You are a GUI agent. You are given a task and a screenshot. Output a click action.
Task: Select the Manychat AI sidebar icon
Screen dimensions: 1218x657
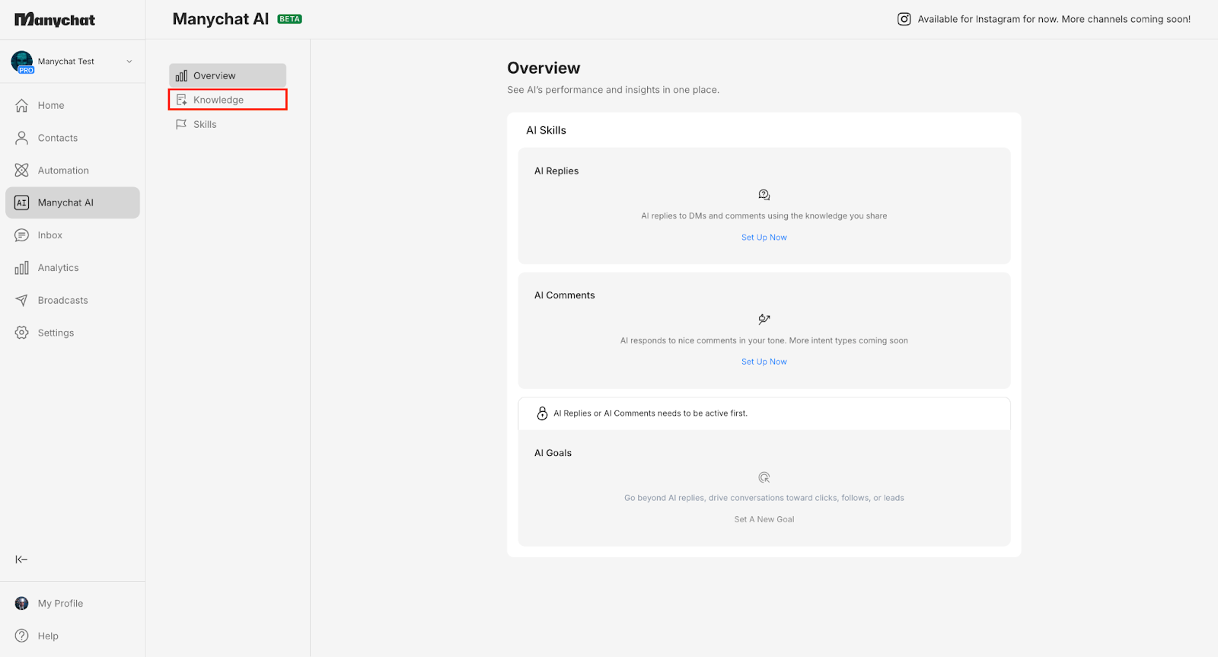click(x=22, y=203)
